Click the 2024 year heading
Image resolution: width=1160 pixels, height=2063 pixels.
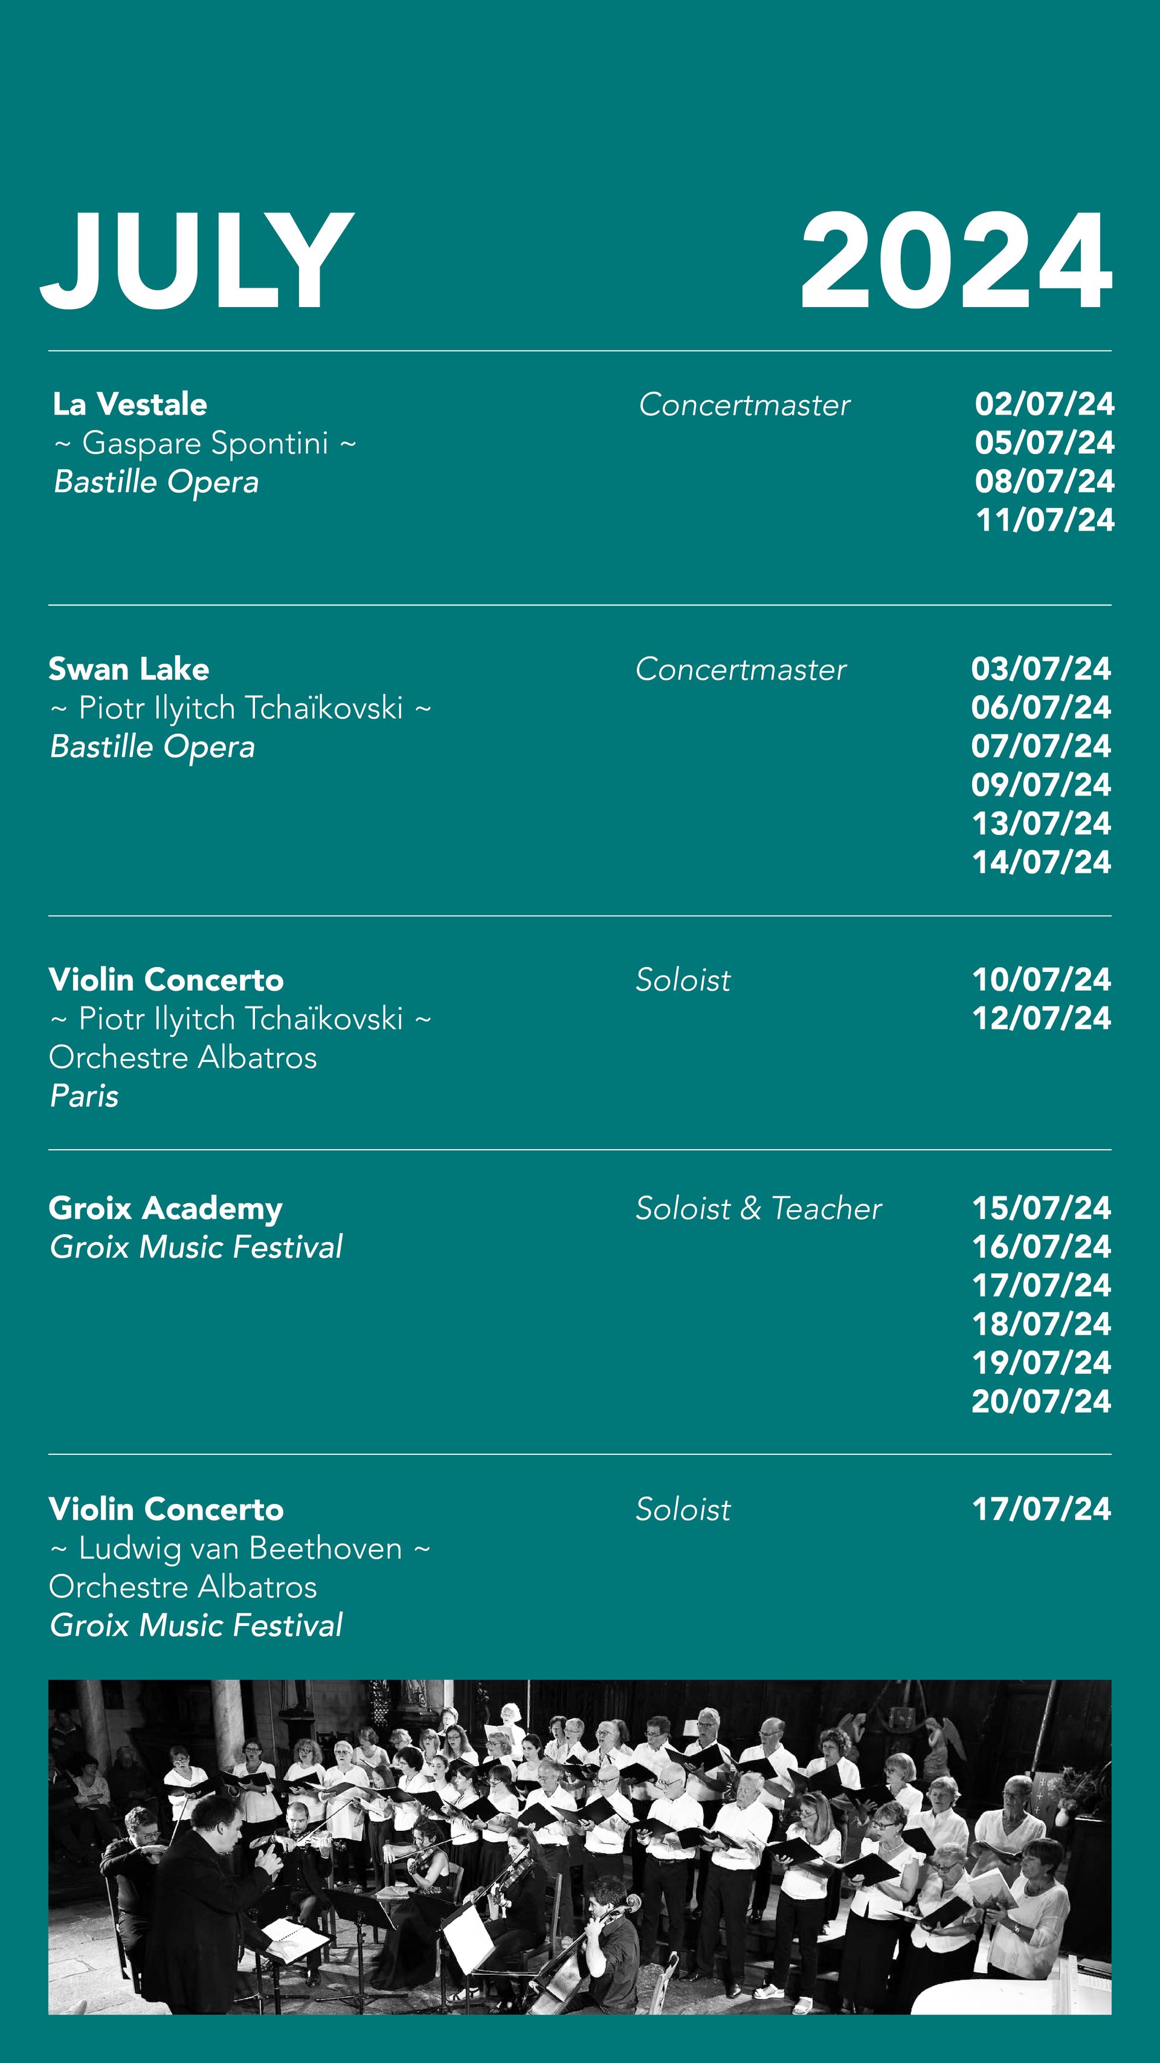coord(956,261)
